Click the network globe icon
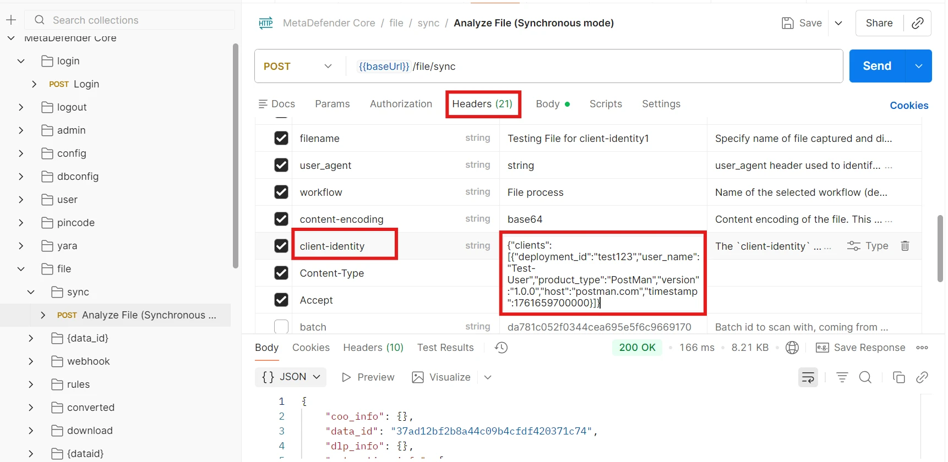This screenshot has width=948, height=462. pos(792,348)
